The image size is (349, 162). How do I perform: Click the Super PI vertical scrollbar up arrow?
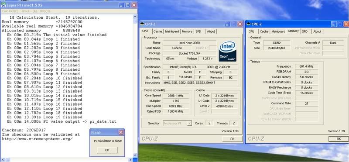pyautogui.click(x=135, y=17)
